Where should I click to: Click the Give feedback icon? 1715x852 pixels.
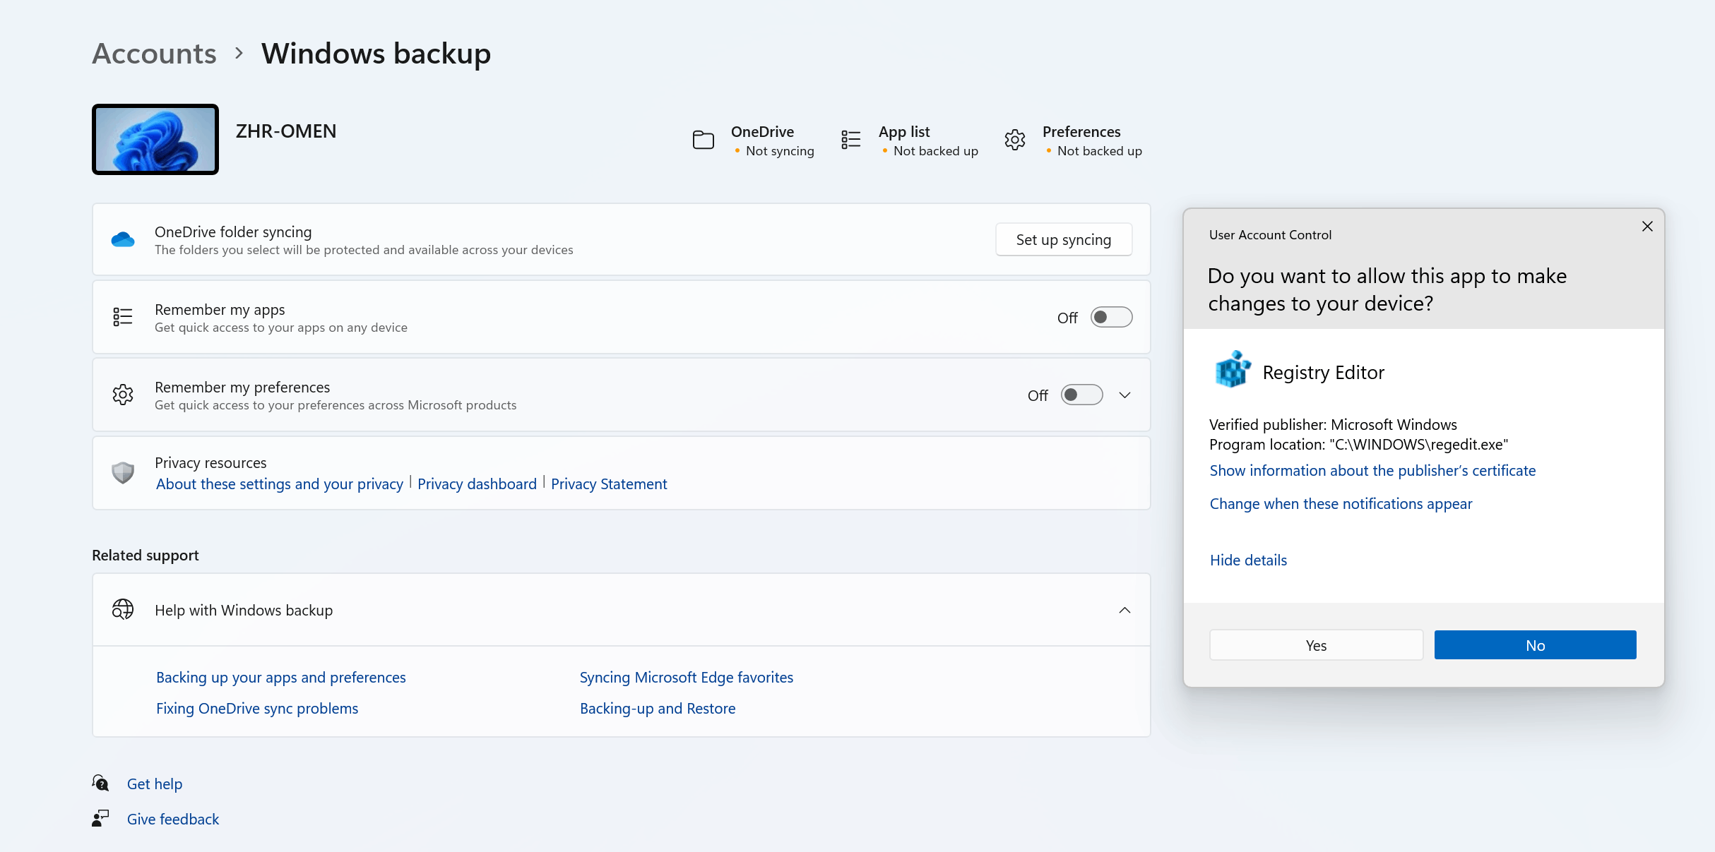[x=101, y=818]
